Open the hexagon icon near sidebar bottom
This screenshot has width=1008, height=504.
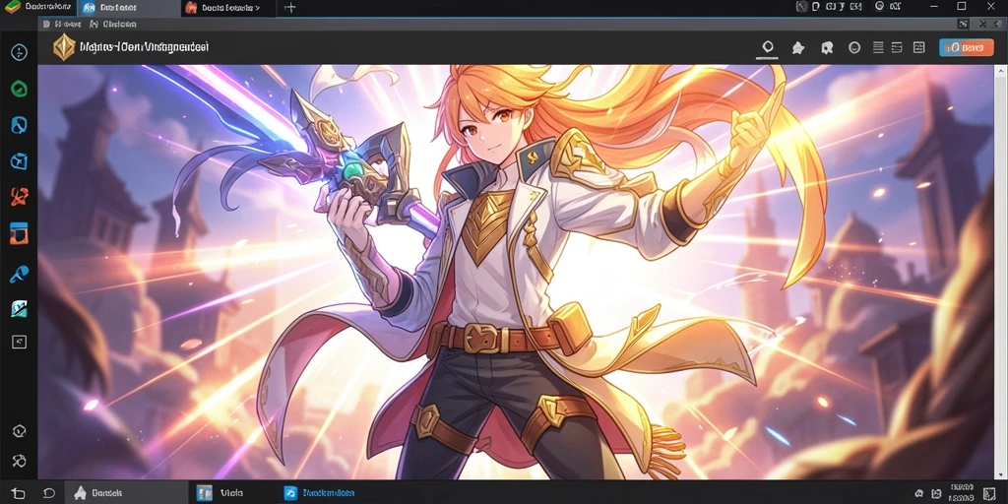tap(20, 431)
